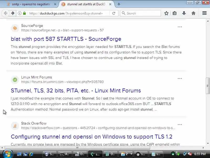Click the vertical scrollbar thumb

[208, 86]
